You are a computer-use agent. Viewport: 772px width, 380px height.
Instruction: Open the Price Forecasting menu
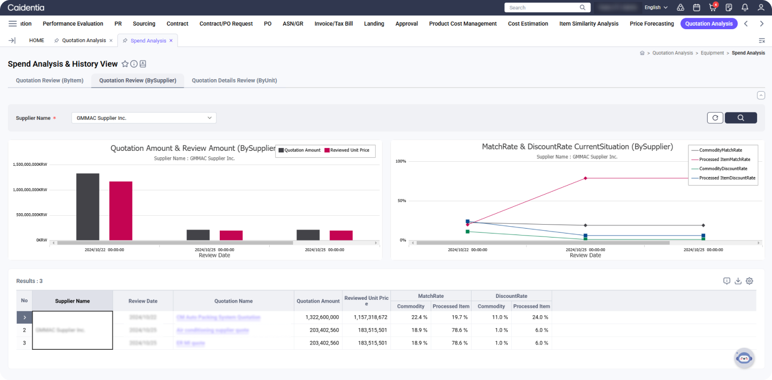click(x=652, y=24)
